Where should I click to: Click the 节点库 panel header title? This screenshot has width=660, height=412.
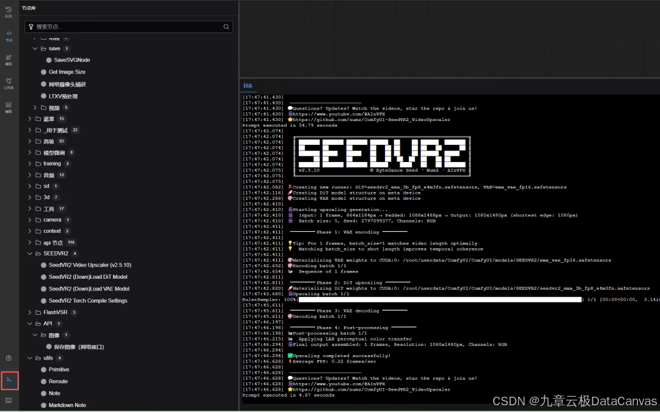(x=29, y=8)
